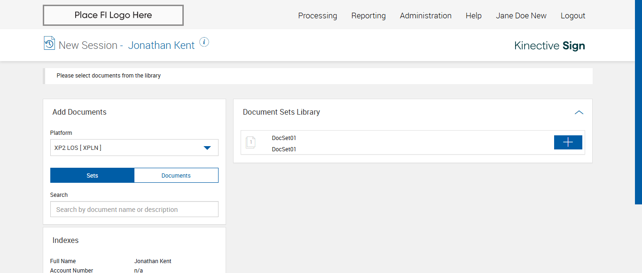The image size is (642, 273).
Task: Select the DocSet01 library row
Action: 399,142
